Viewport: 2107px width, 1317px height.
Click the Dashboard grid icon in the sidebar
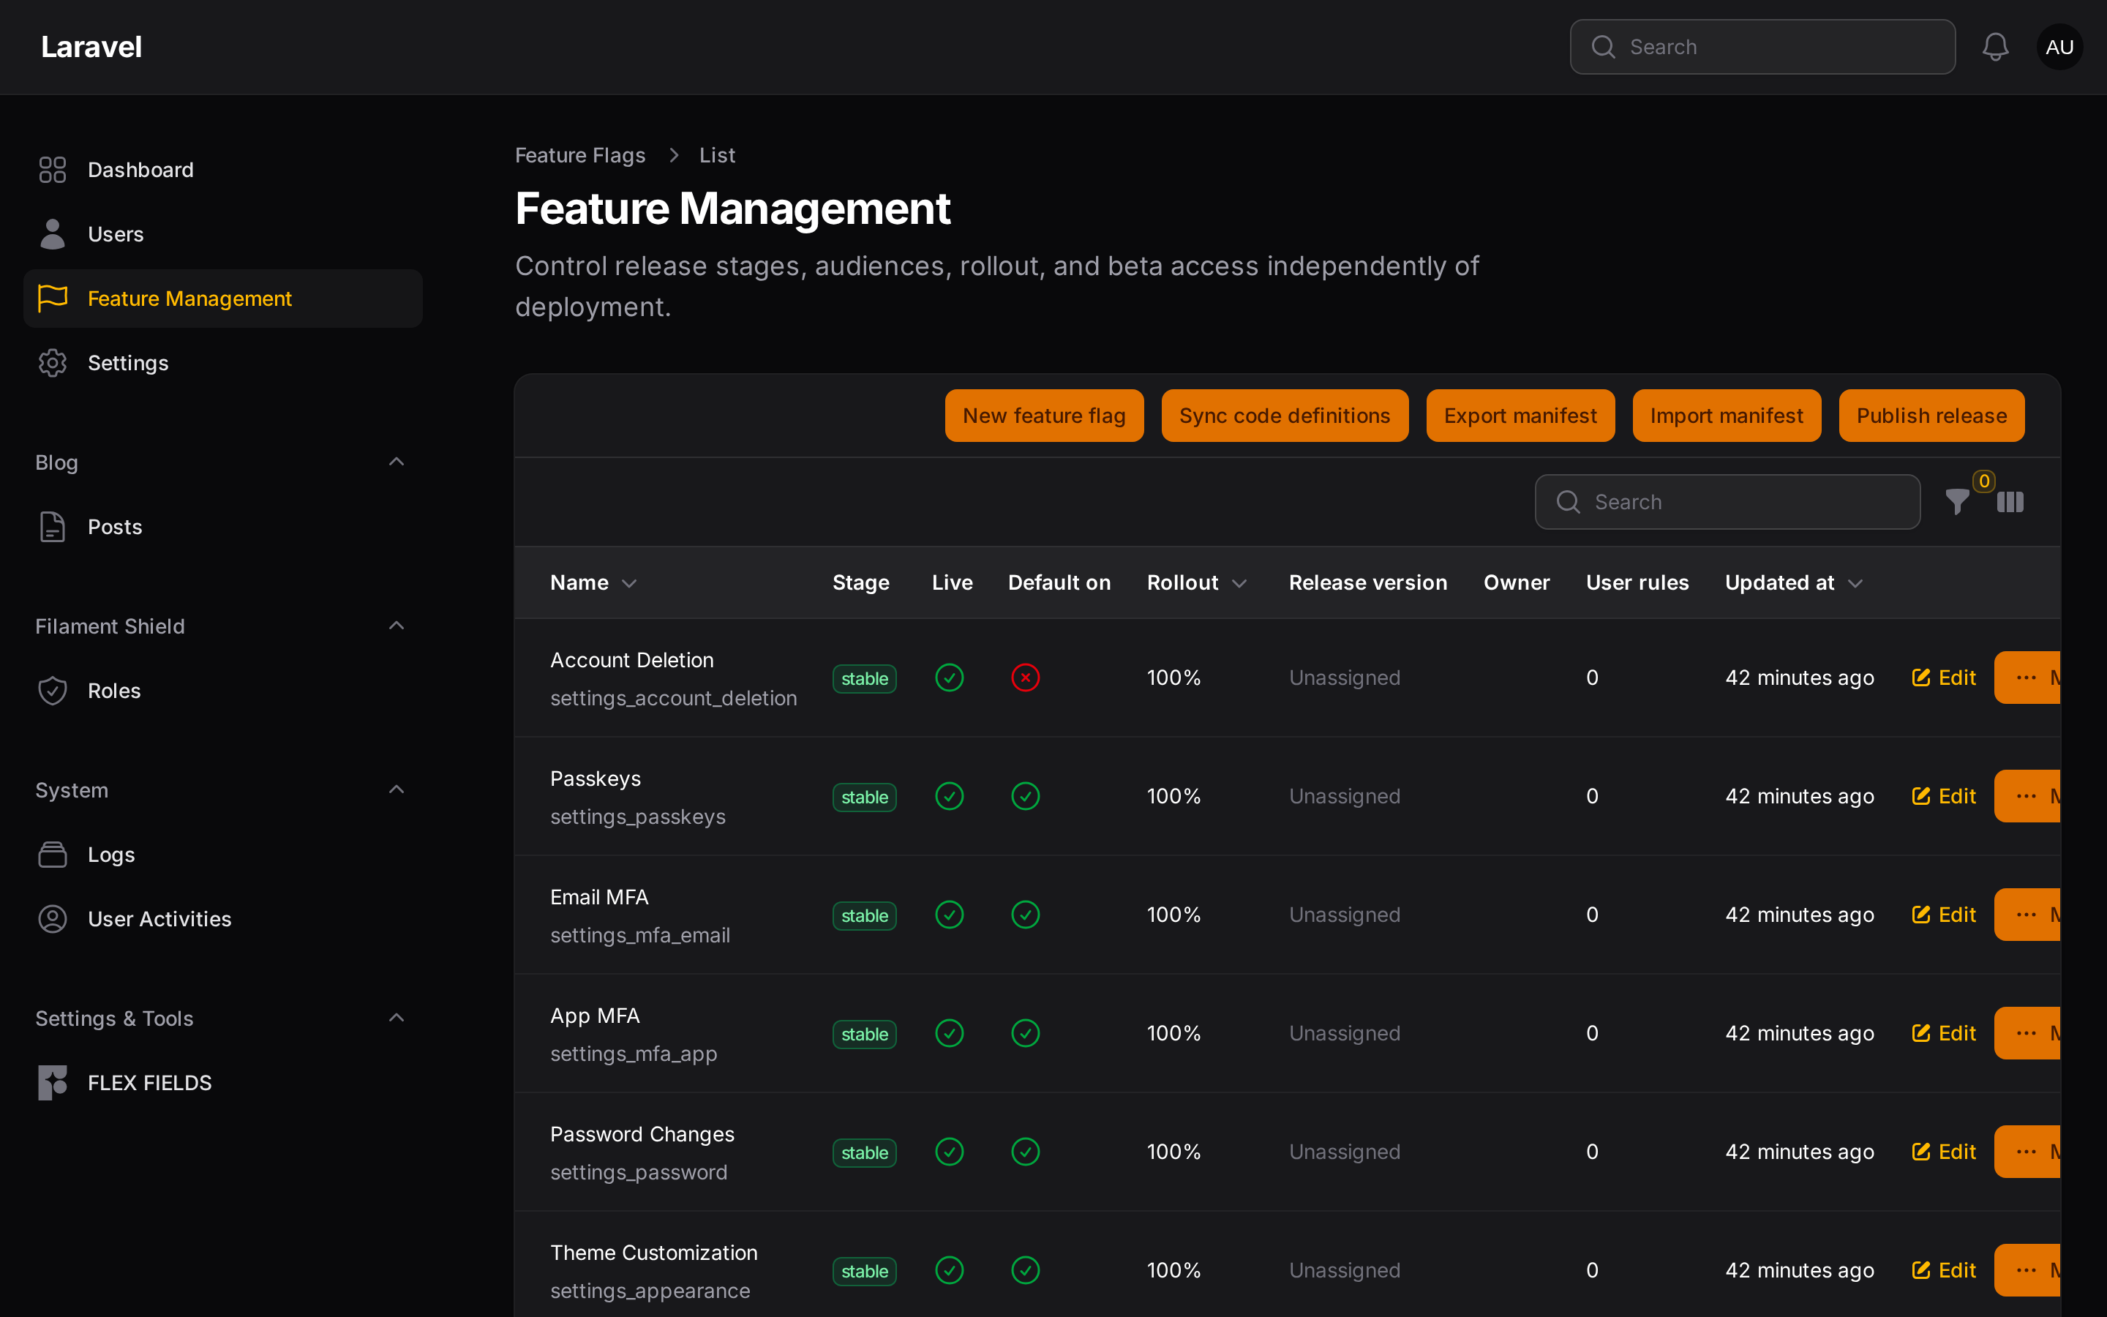[52, 170]
